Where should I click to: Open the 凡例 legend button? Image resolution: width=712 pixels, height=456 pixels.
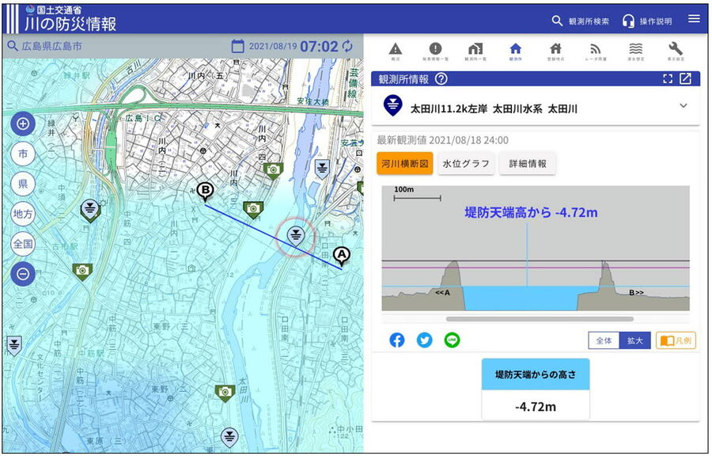tap(676, 340)
